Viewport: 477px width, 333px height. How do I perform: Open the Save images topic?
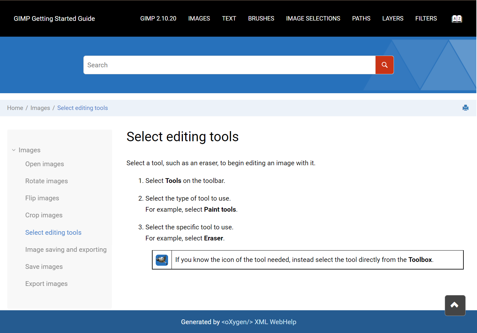pos(44,267)
